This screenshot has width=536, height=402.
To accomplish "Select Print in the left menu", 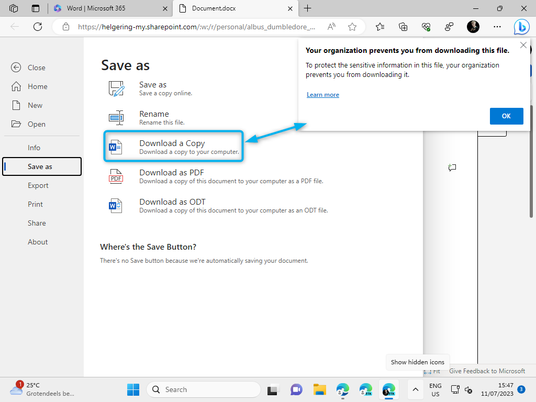I will 36,204.
